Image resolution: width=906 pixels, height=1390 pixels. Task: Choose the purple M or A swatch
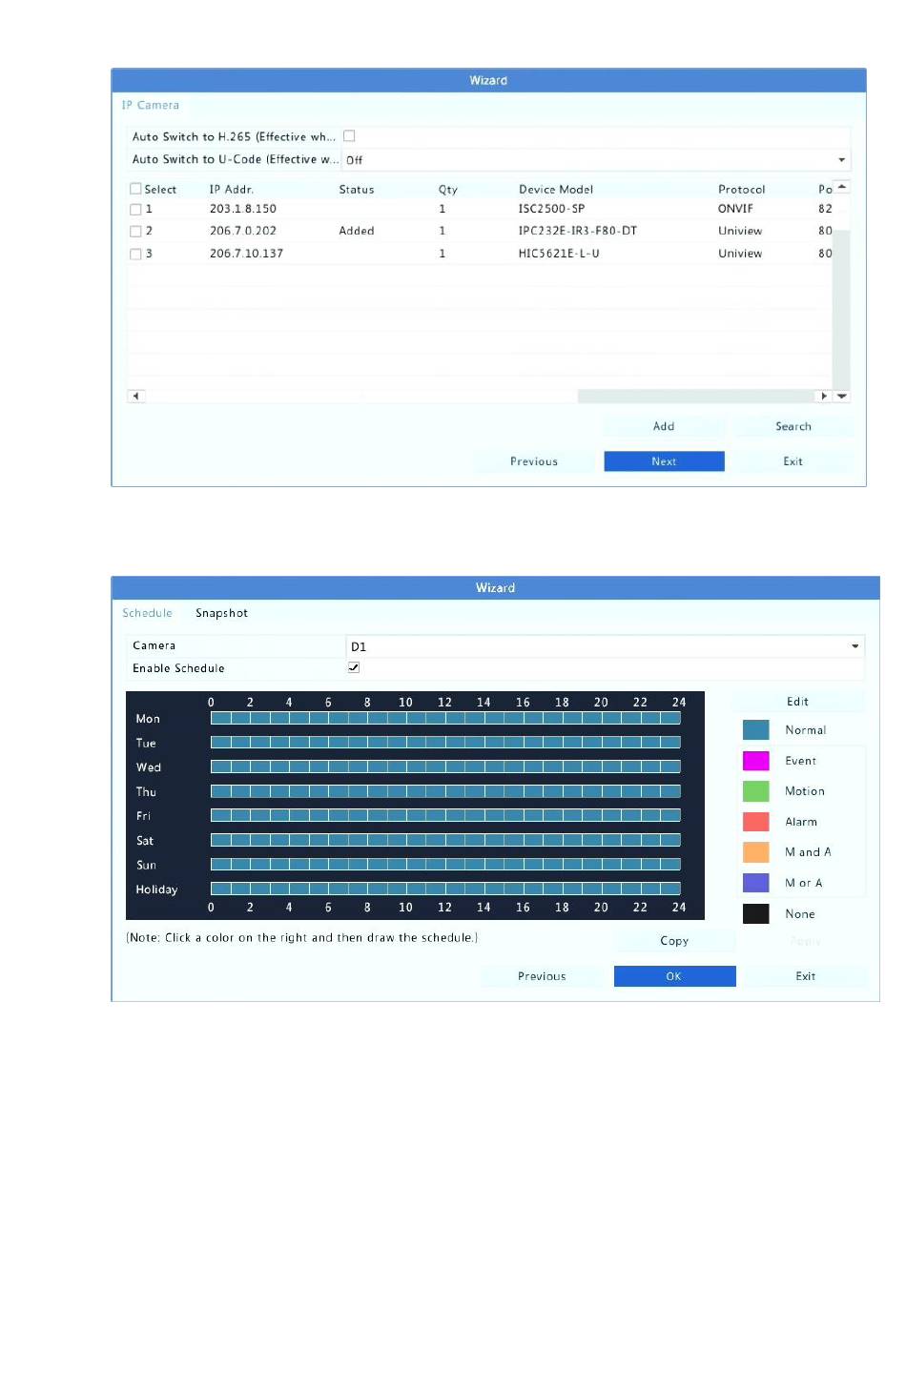[755, 883]
